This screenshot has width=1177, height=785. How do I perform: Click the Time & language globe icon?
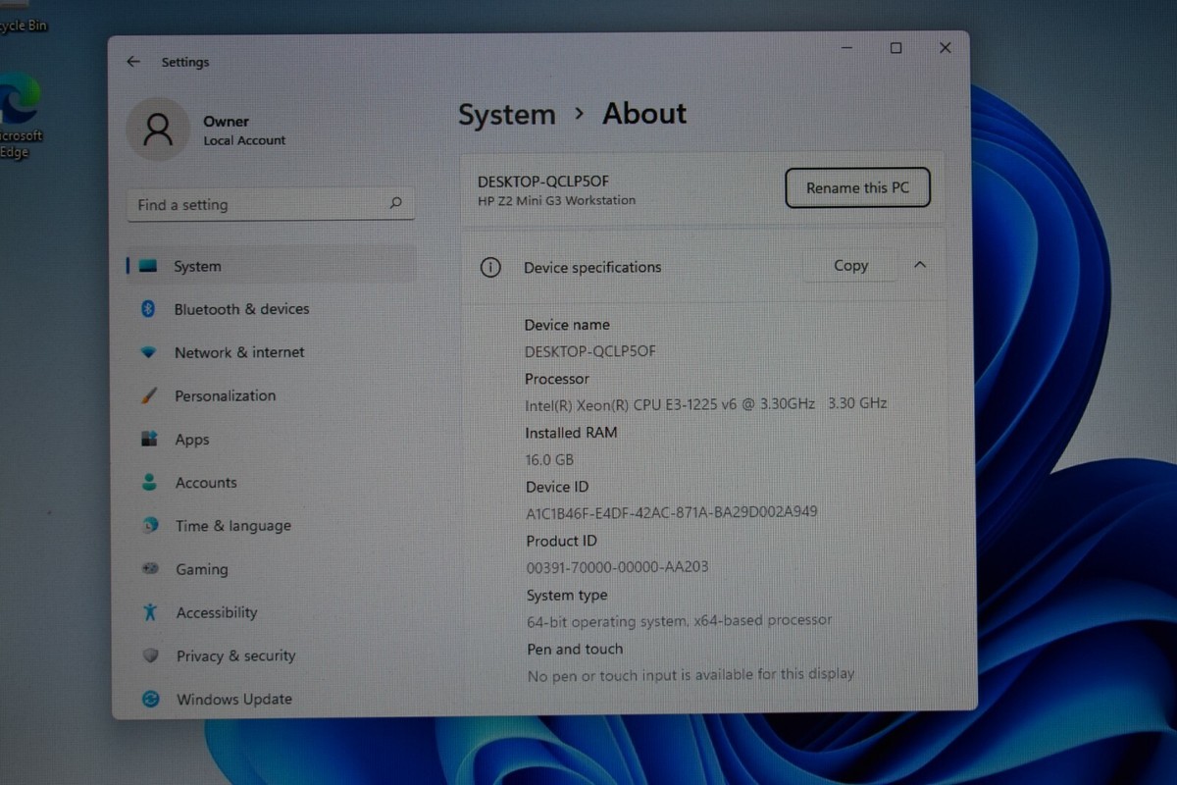click(150, 525)
